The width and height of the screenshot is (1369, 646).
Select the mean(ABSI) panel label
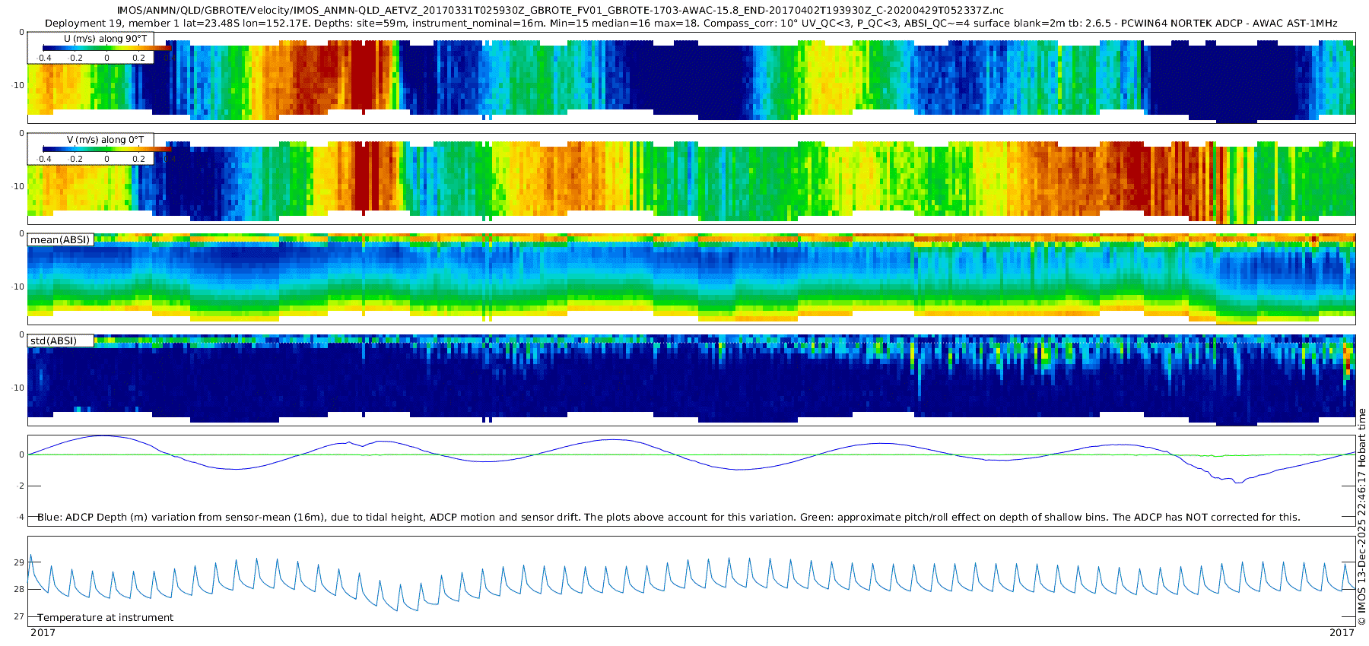[x=60, y=239]
